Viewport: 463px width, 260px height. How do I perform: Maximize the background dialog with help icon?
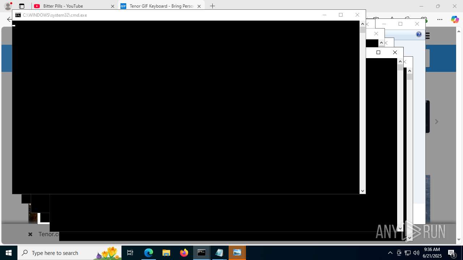(x=400, y=24)
